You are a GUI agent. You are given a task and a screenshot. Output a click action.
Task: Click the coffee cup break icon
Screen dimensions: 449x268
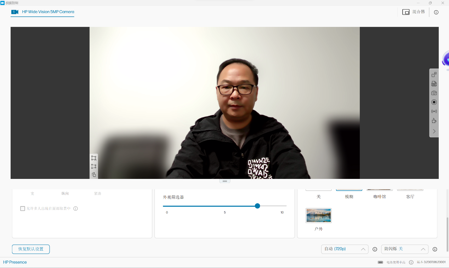pyautogui.click(x=434, y=121)
